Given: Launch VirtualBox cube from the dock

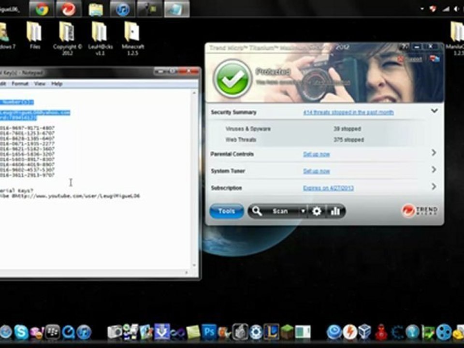Looking at the screenshot, I should (x=365, y=332).
